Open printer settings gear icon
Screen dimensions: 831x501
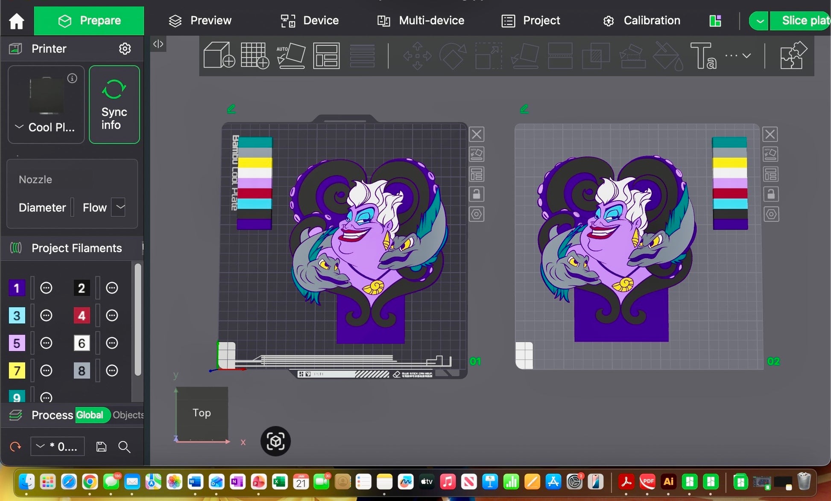pos(125,49)
